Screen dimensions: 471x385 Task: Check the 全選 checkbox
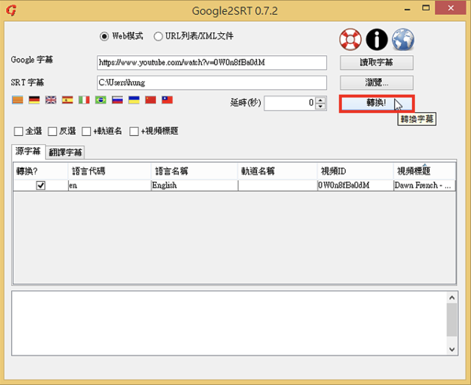(18, 132)
